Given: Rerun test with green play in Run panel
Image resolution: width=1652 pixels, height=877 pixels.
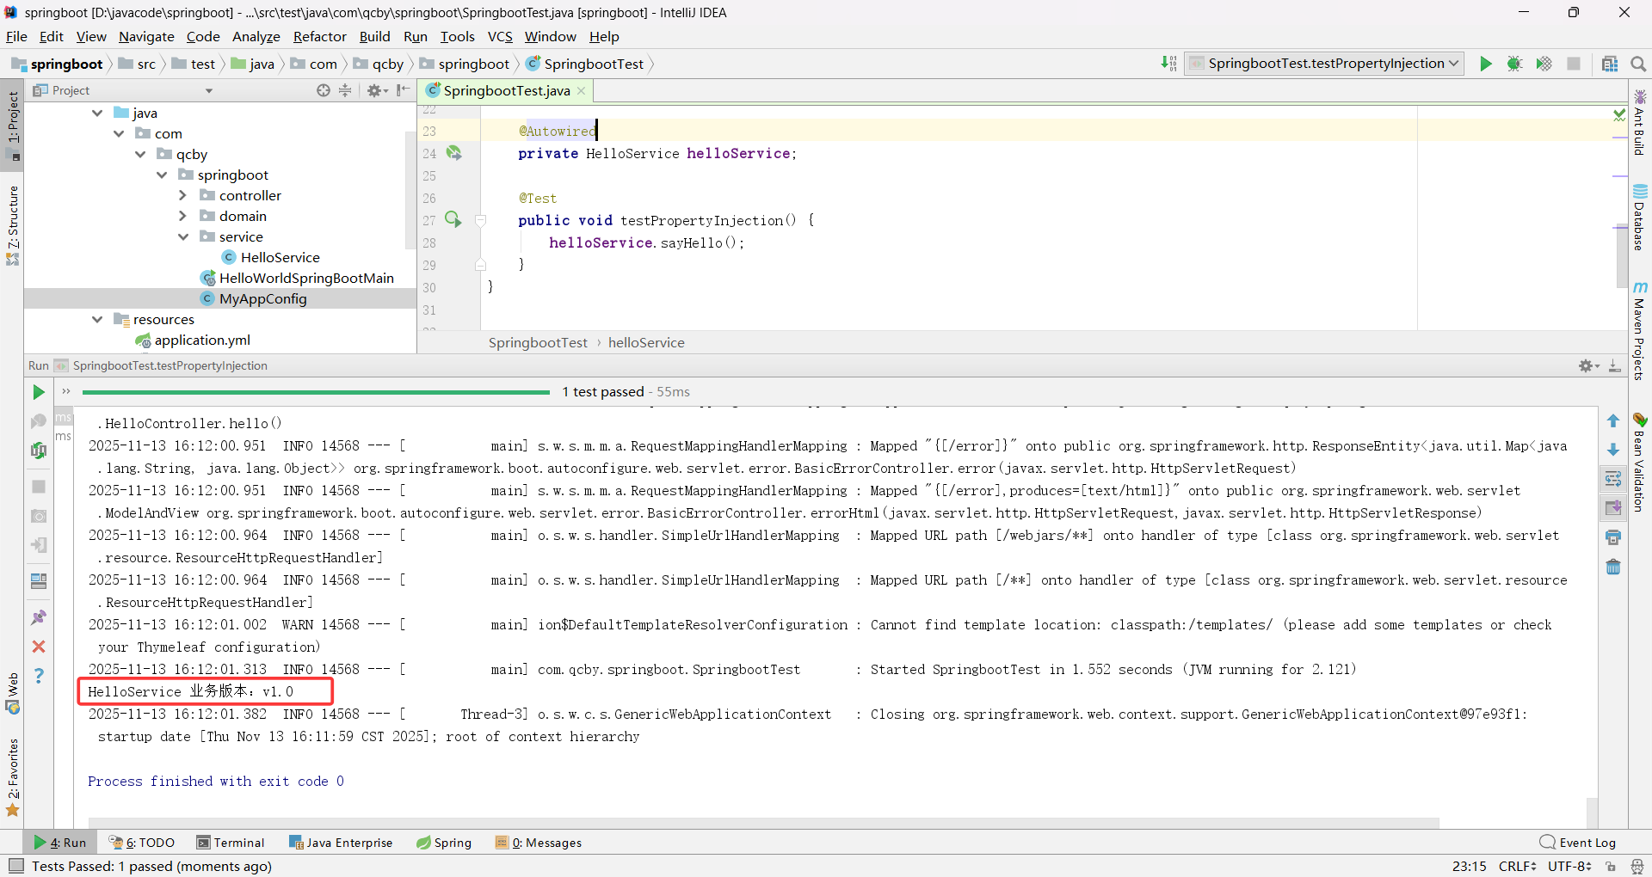Looking at the screenshot, I should point(39,392).
